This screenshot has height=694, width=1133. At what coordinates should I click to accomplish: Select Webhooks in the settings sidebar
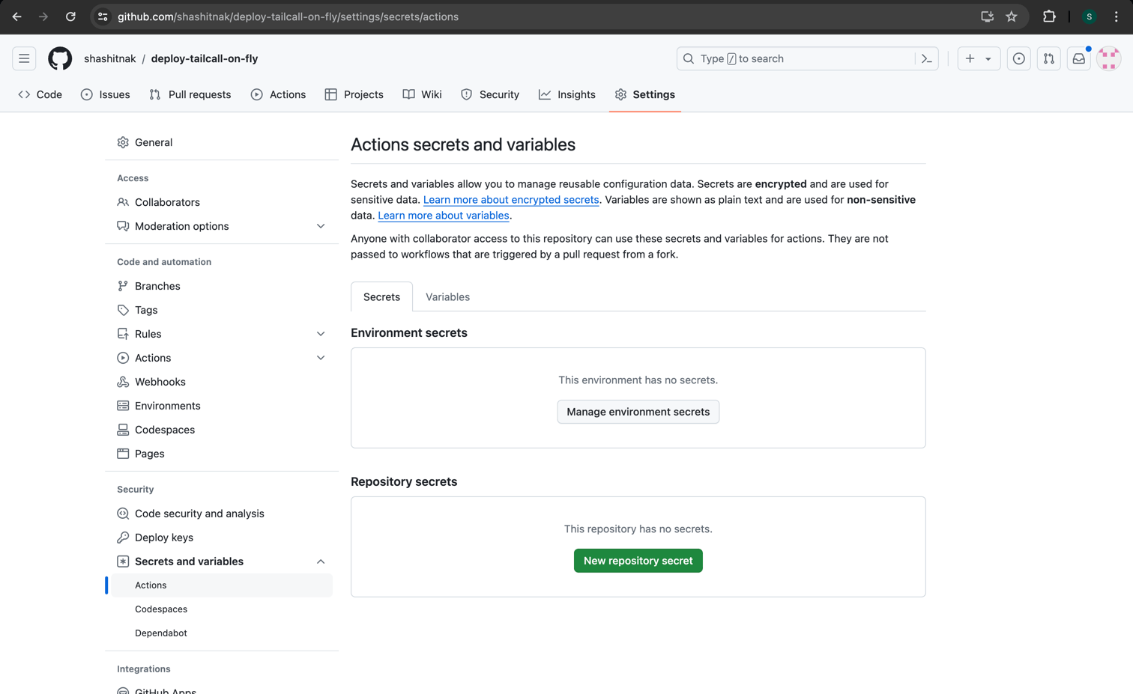coord(160,382)
